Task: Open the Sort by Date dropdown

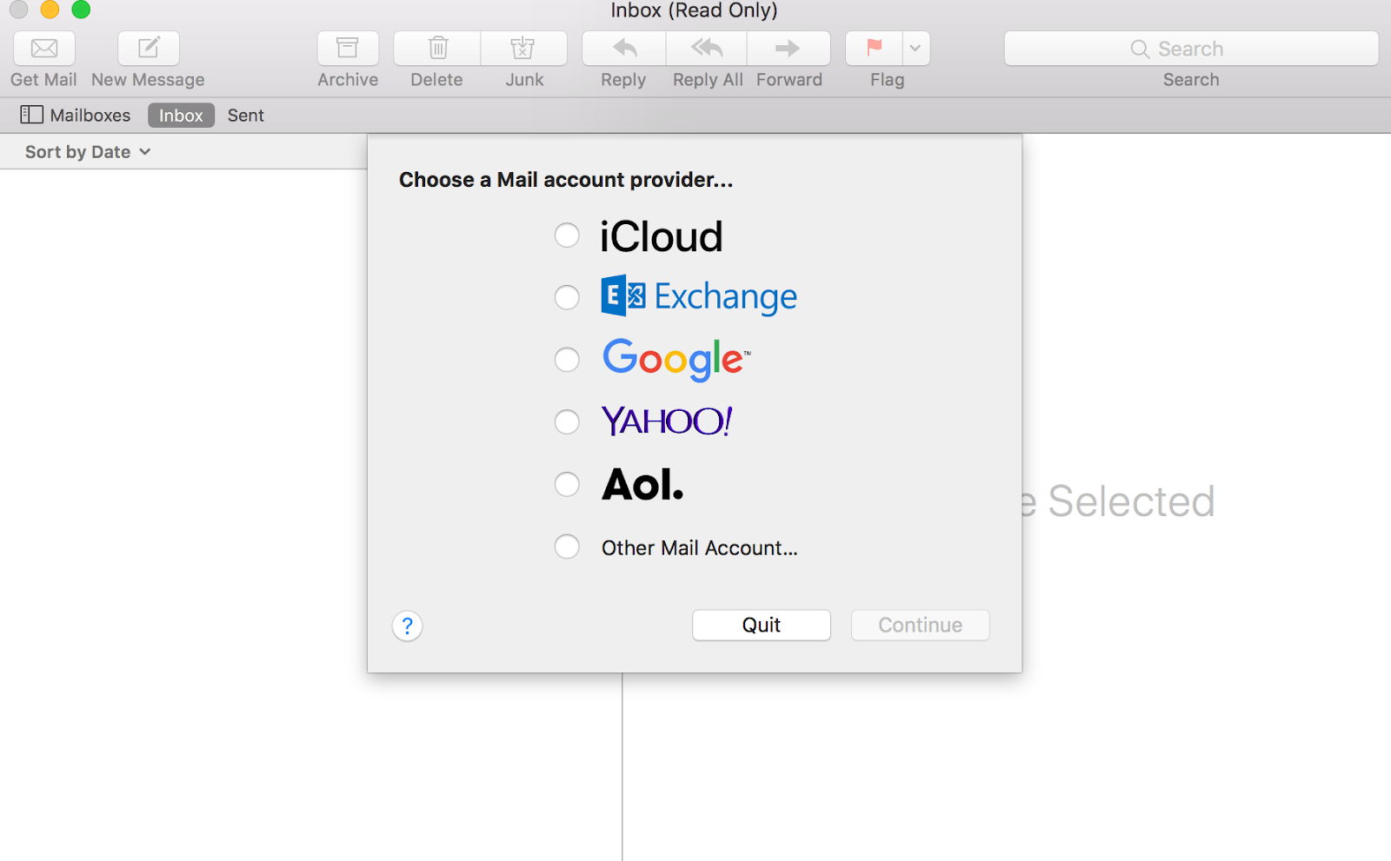Action: pos(88,152)
